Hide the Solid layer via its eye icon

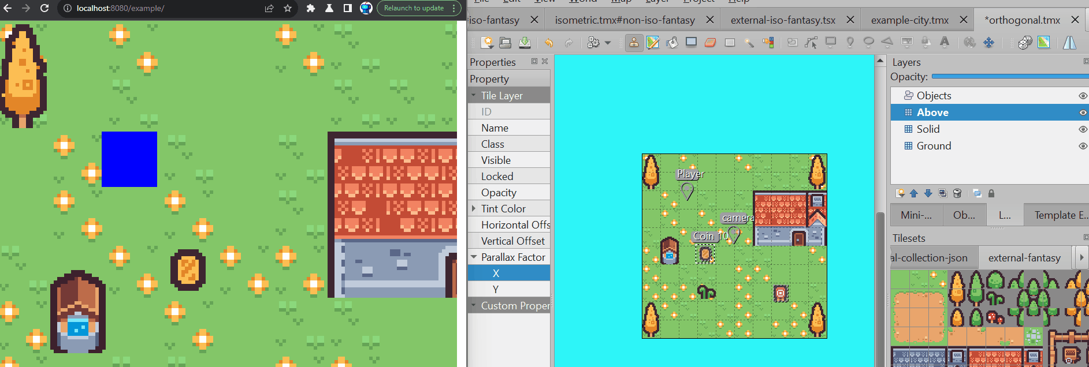pos(1083,129)
